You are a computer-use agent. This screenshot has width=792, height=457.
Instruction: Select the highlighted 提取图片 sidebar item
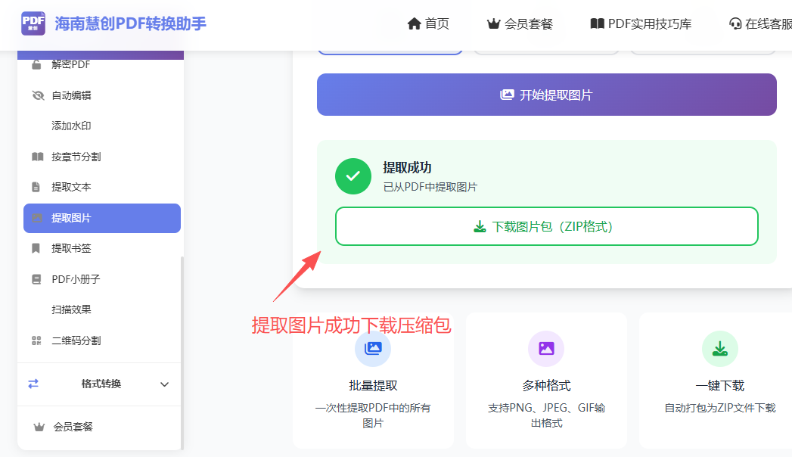click(x=102, y=218)
